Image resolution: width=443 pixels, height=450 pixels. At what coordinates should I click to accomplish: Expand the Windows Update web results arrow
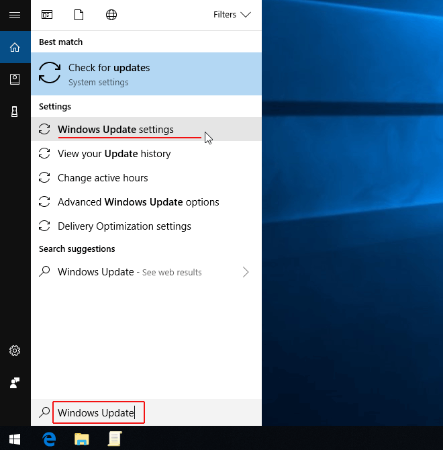[x=246, y=272]
